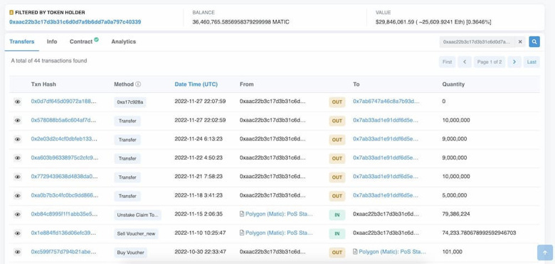Click the scroll-to-top arrow button
The width and height of the screenshot is (555, 264).
pyautogui.click(x=545, y=253)
